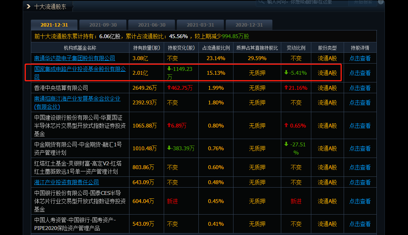Select the 中国人寿资管 PIPE2020 name cell

click(x=80, y=224)
